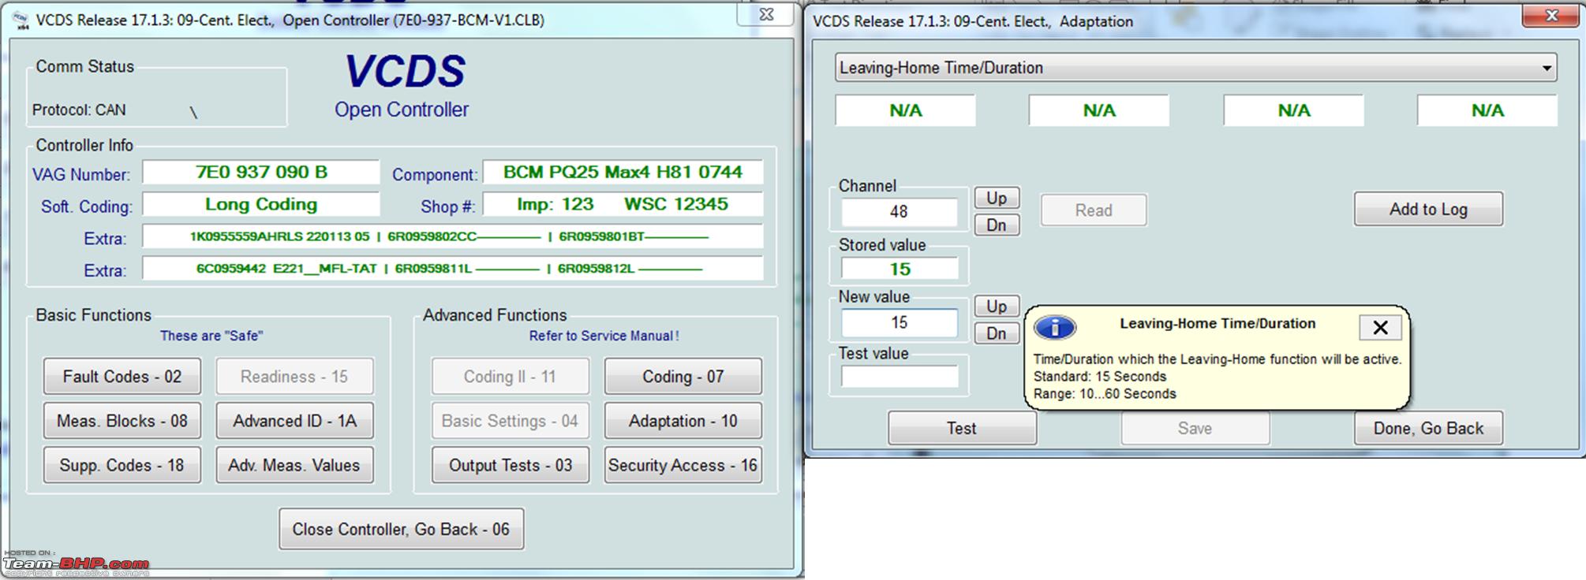
Task: Click the Stored value field showing 15
Action: click(899, 269)
